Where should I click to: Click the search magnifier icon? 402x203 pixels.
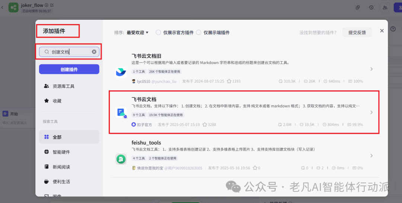[x=47, y=52]
